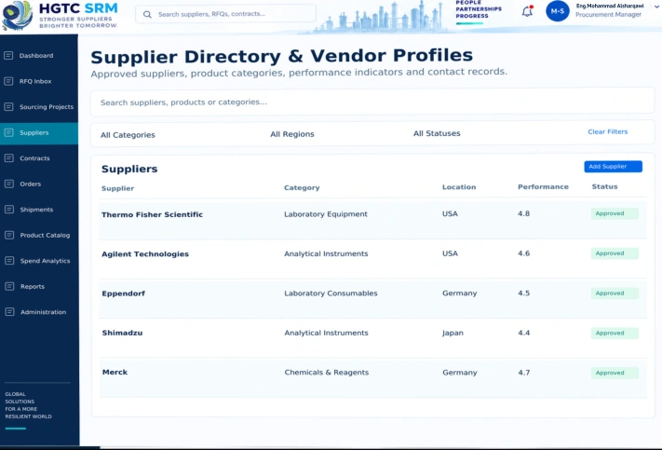The height and width of the screenshot is (450, 662).
Task: Open notifications bell
Action: pyautogui.click(x=527, y=11)
